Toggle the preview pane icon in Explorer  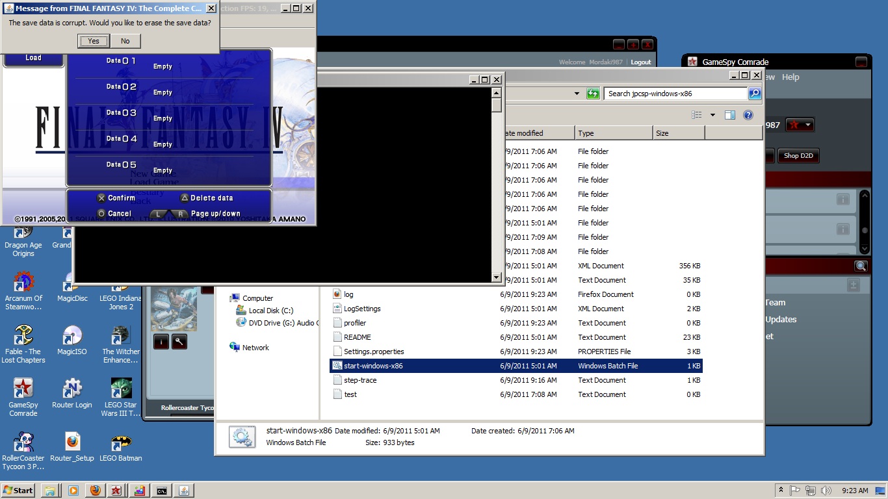(730, 115)
